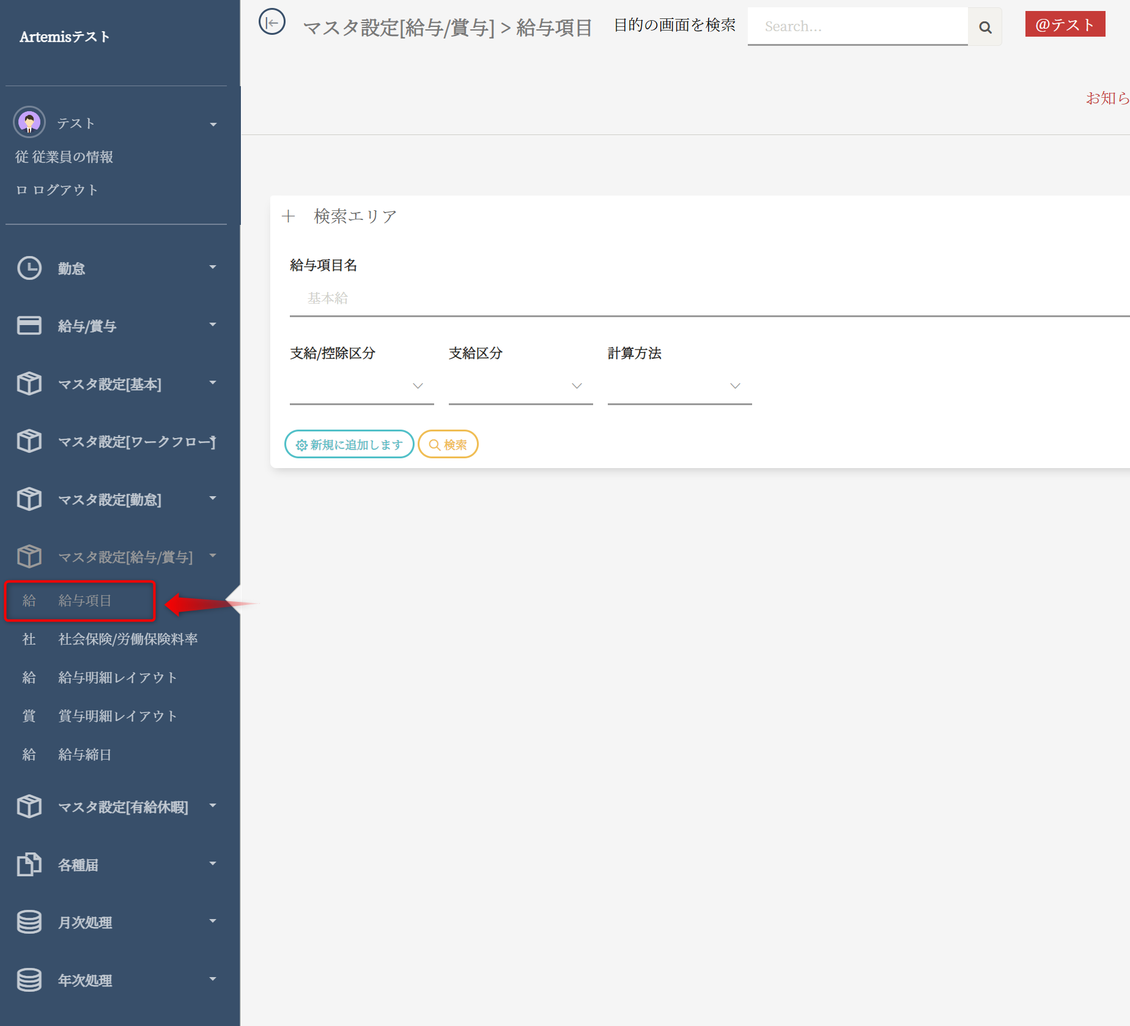Collapse the 検索エリア panel with plus icon

289,216
